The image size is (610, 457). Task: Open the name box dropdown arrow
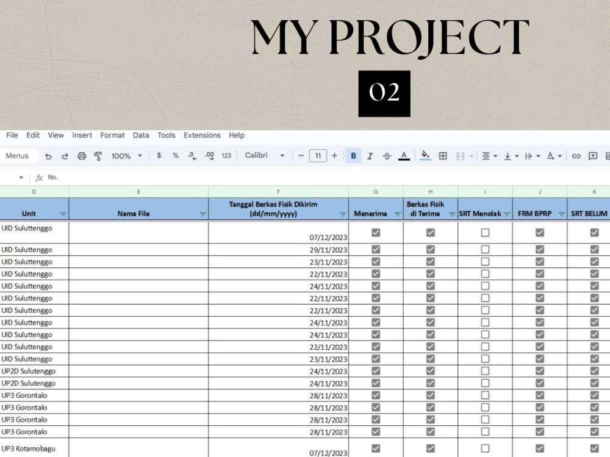(x=21, y=177)
